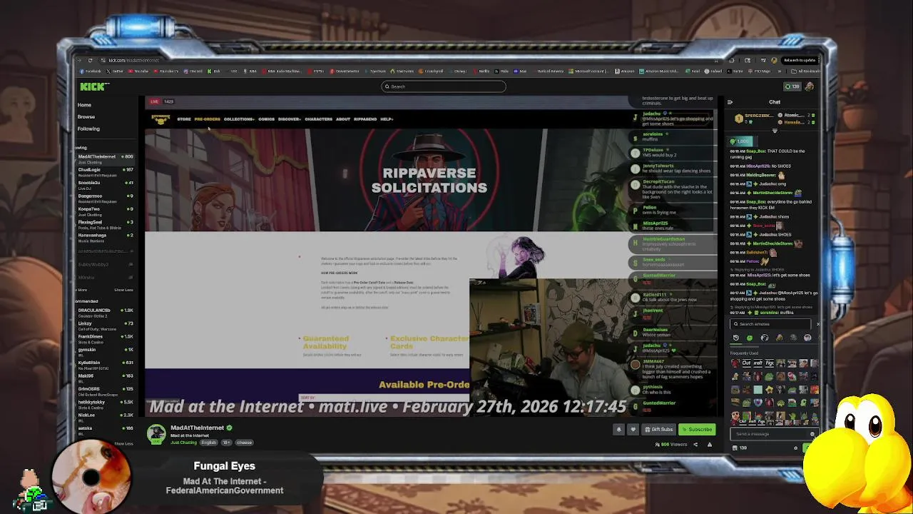Close the emote picker panel
Image resolution: width=913 pixels, height=514 pixels.
[x=818, y=324]
